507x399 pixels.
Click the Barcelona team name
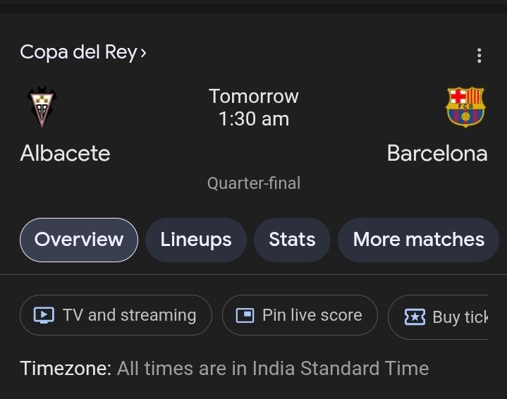[437, 153]
